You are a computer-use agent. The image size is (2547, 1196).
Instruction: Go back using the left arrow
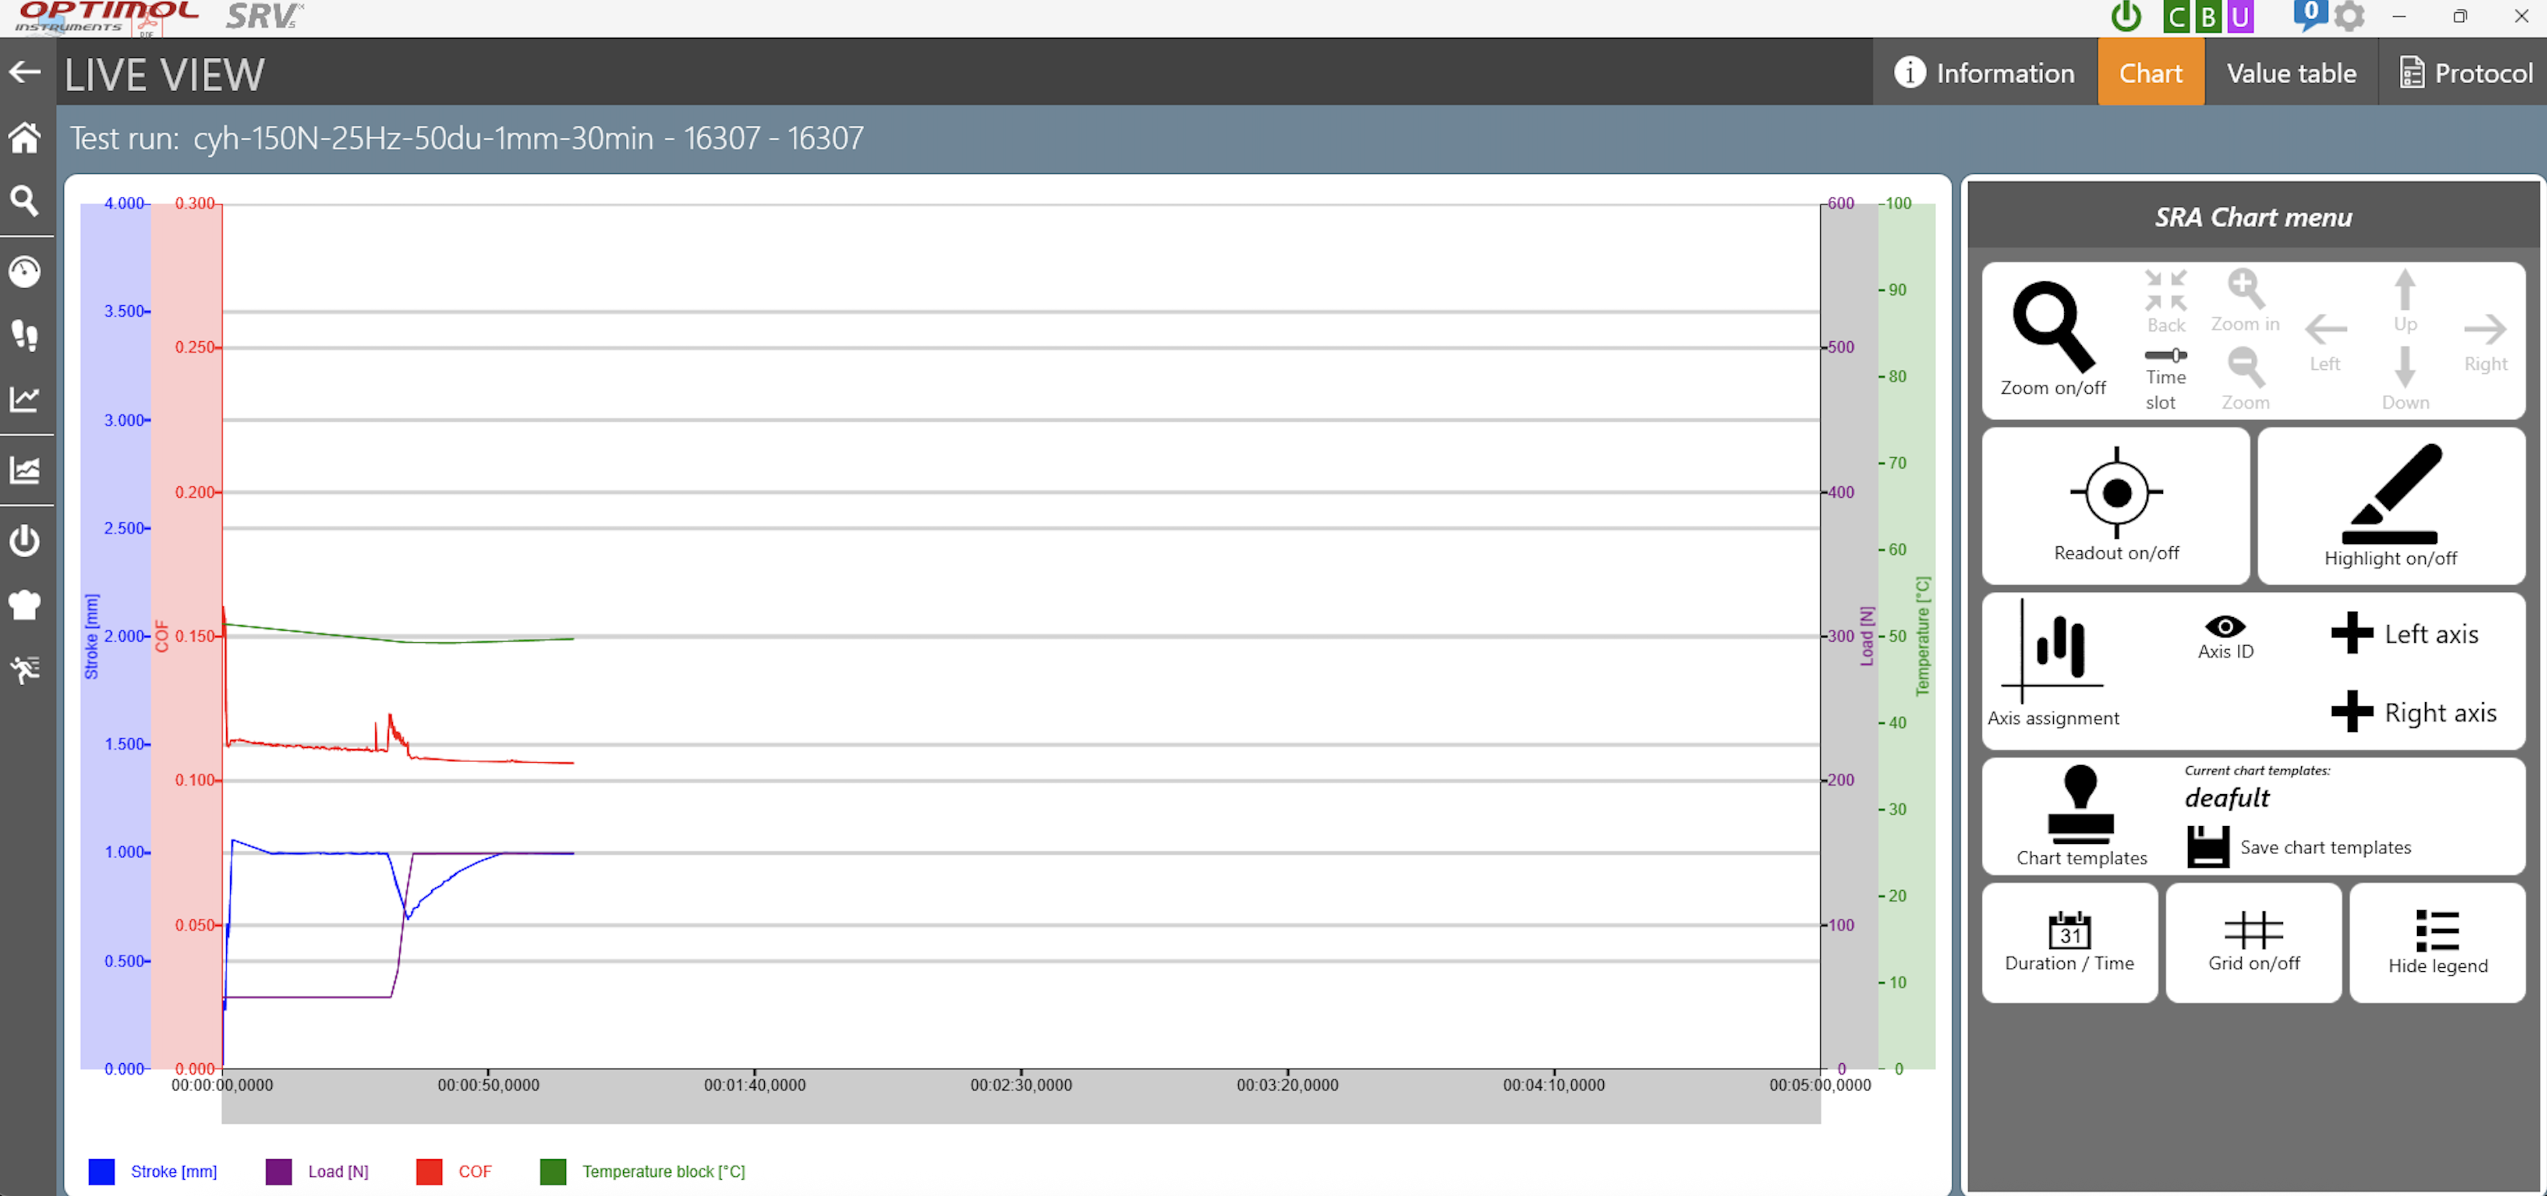(x=25, y=72)
